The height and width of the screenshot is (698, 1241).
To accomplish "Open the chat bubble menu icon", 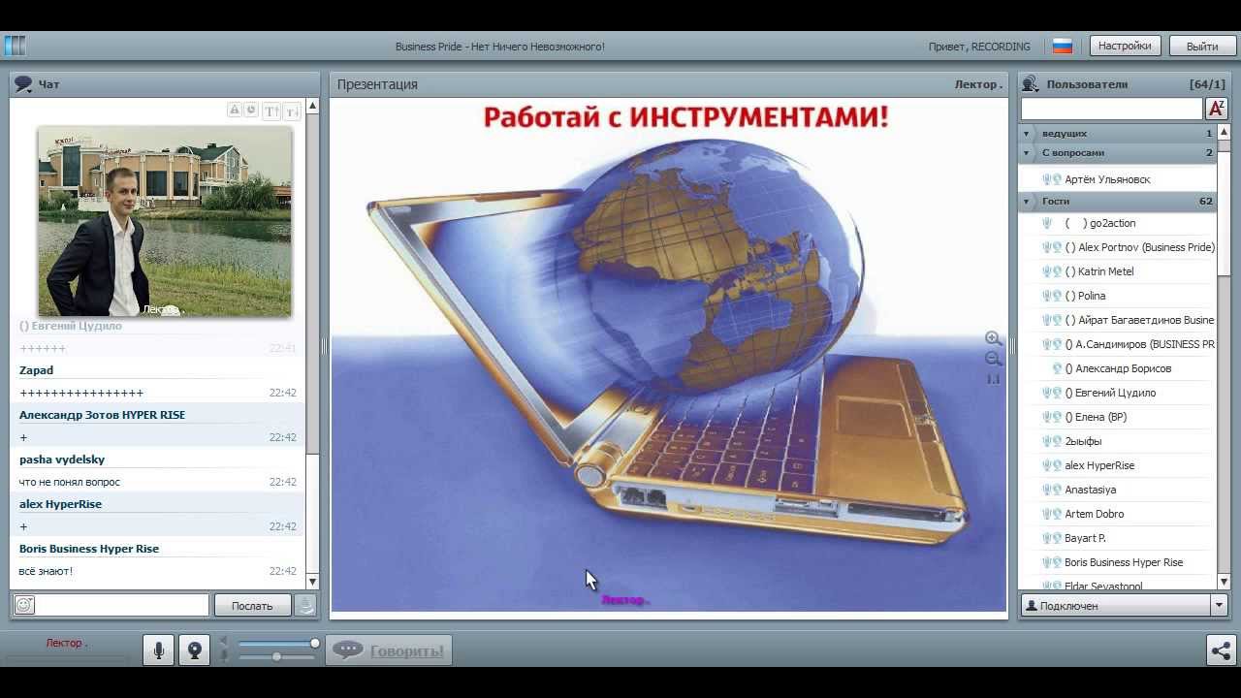I will point(23,84).
